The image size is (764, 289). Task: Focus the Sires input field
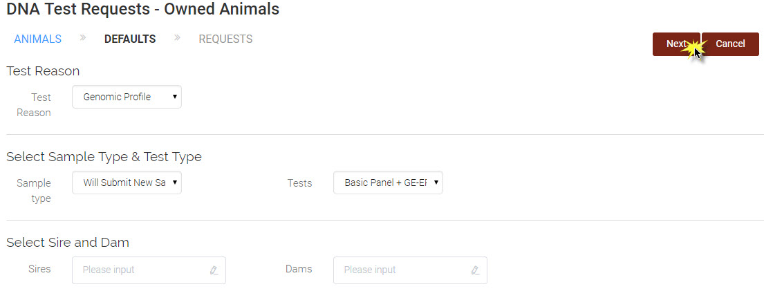(149, 270)
